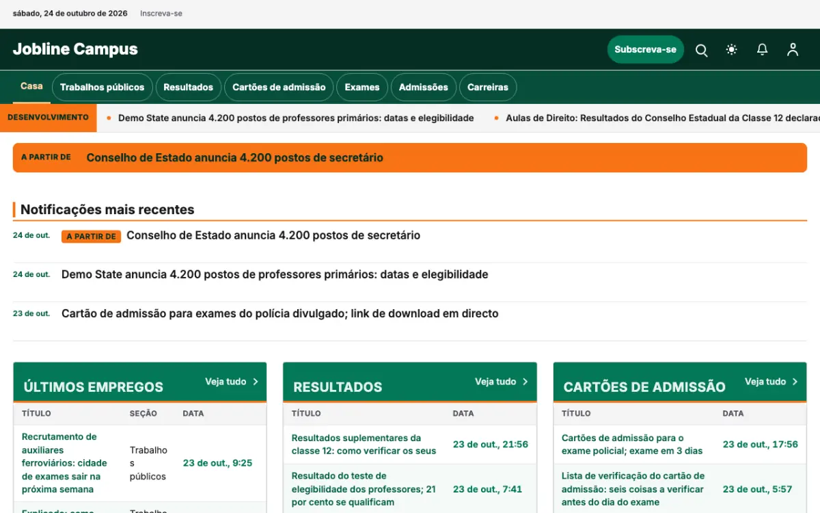This screenshot has width=820, height=513.
Task: Open the user account icon
Action: (x=793, y=50)
